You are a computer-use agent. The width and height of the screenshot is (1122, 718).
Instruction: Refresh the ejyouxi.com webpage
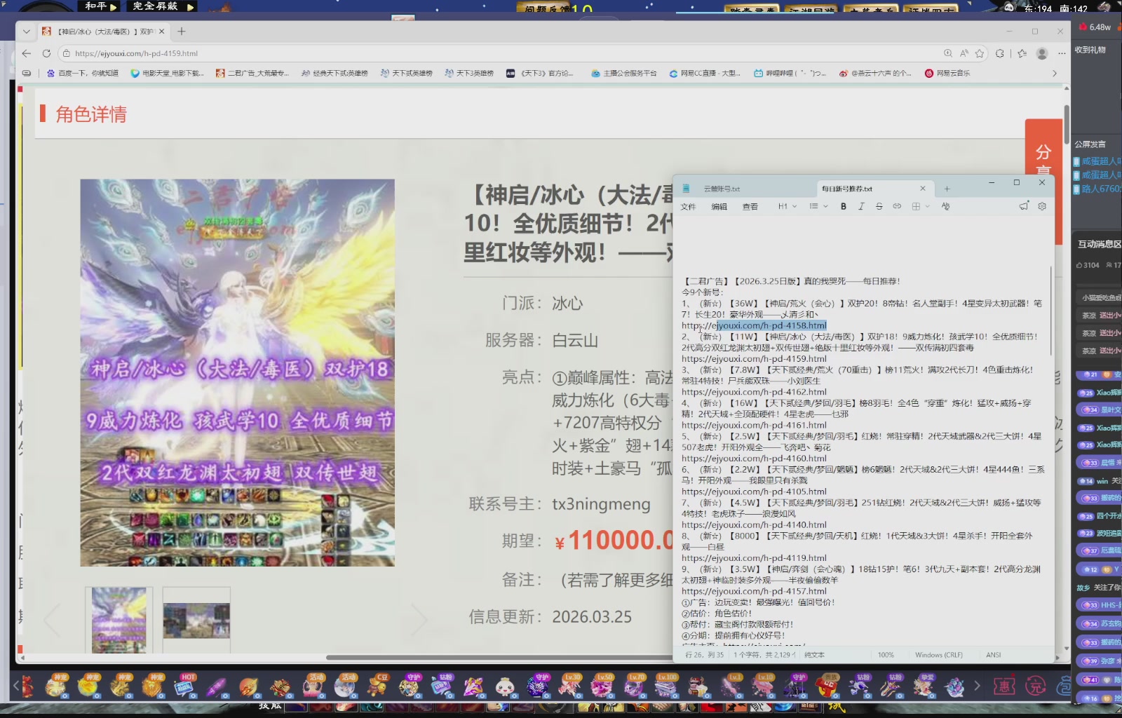(x=46, y=53)
